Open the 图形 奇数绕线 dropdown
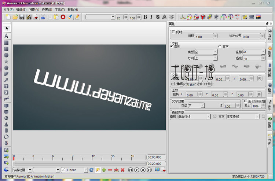Viewport: 275px width, 181px height. (194, 117)
